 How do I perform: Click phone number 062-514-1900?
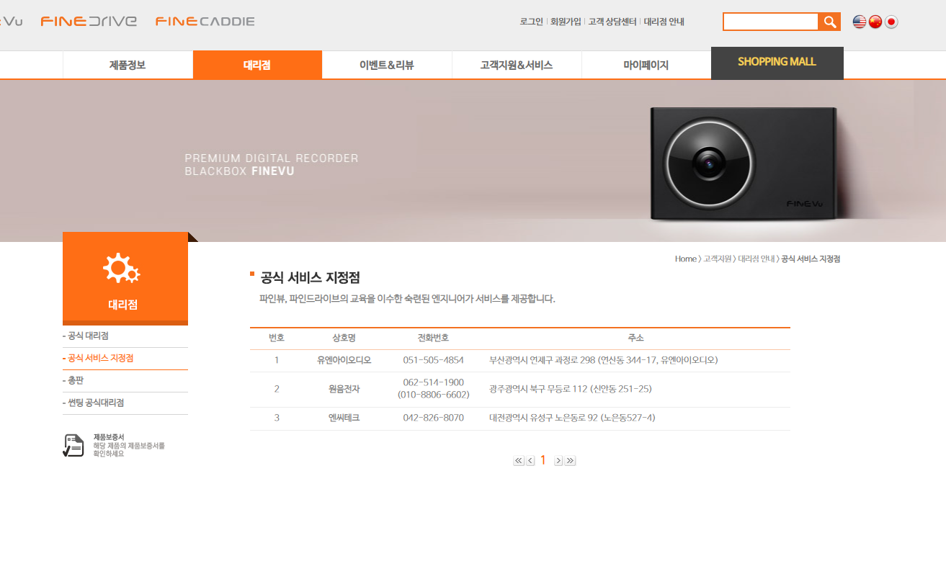click(x=434, y=382)
